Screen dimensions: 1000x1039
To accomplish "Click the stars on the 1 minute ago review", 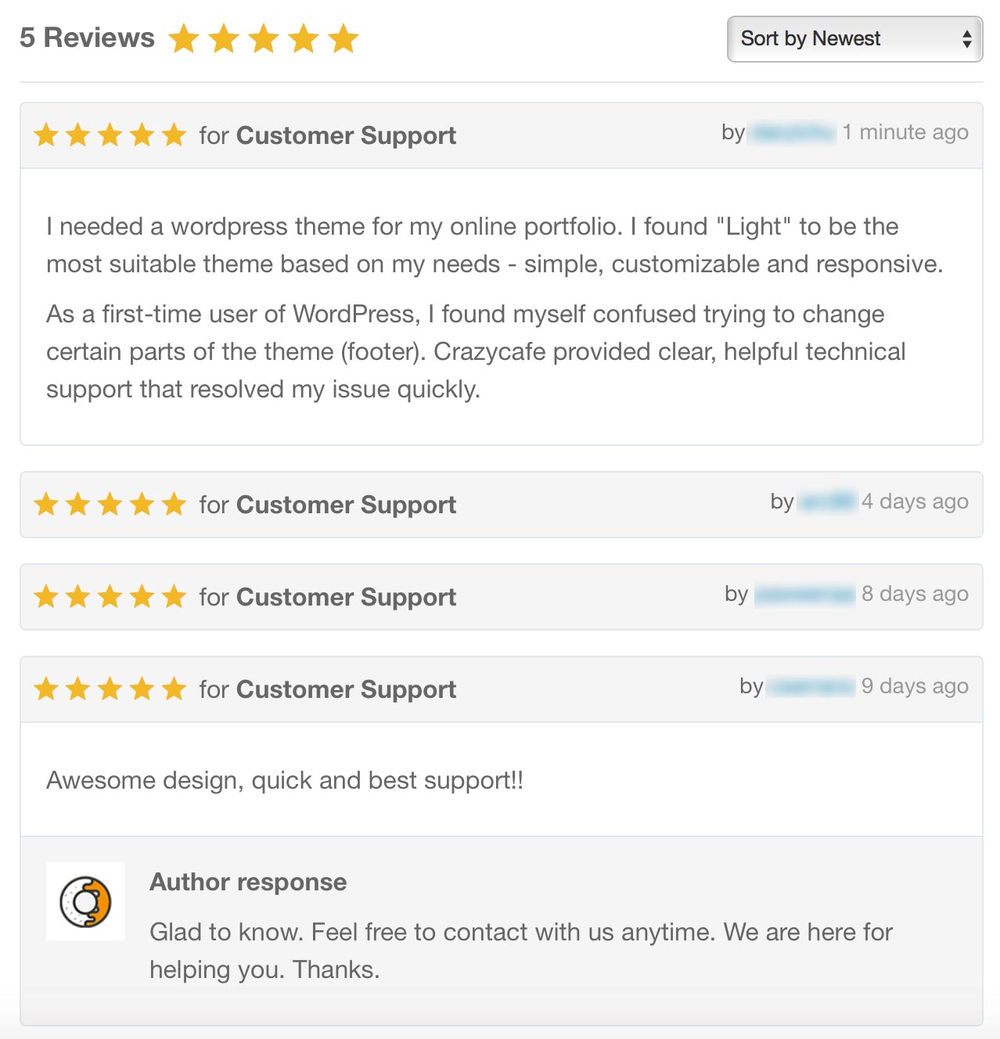I will (x=110, y=135).
